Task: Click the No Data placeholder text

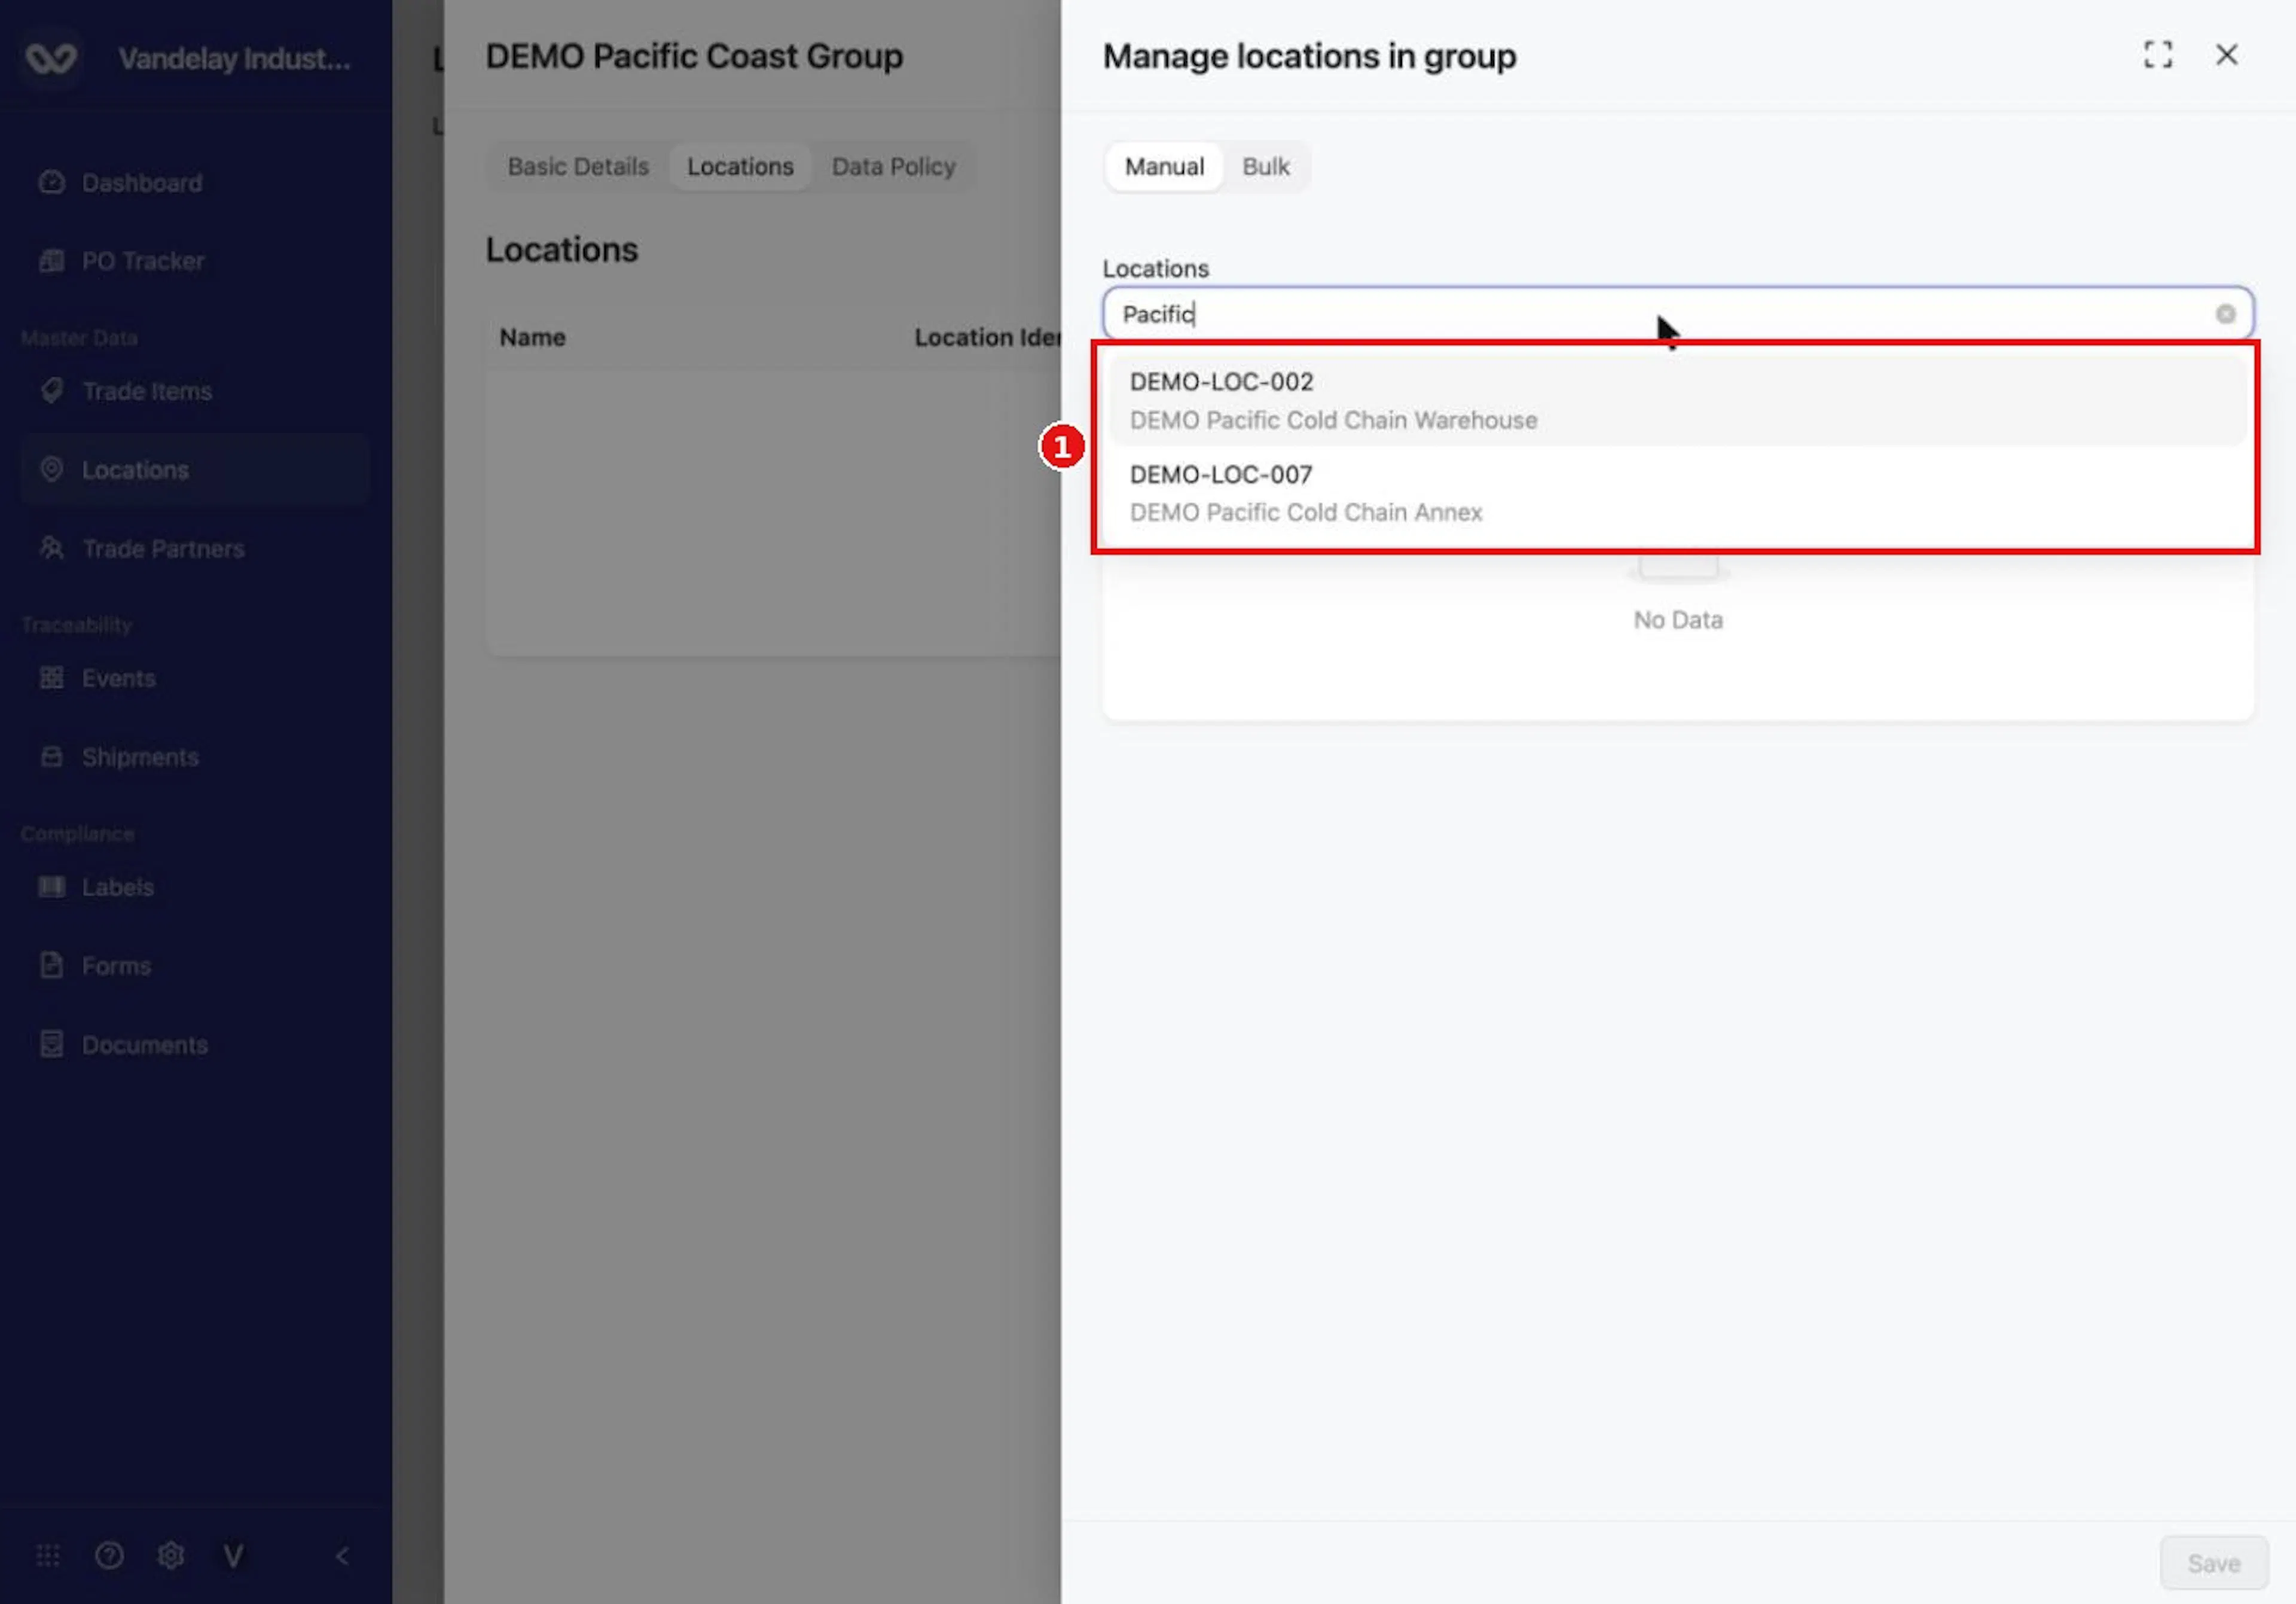Action: [1678, 620]
